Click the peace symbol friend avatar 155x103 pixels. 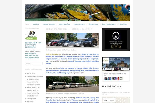pyautogui.click(x=121, y=79)
